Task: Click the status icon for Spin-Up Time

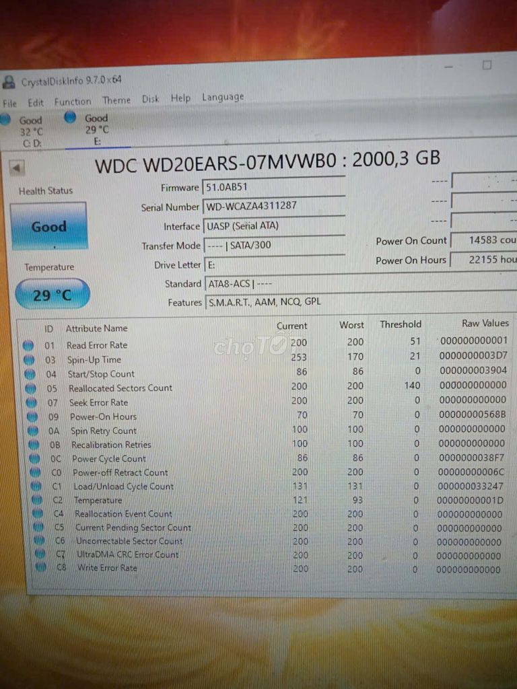Action: [x=29, y=361]
